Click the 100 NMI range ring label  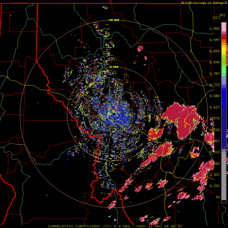[x=114, y=20]
